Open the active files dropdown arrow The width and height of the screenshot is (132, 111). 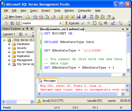point(123,29)
